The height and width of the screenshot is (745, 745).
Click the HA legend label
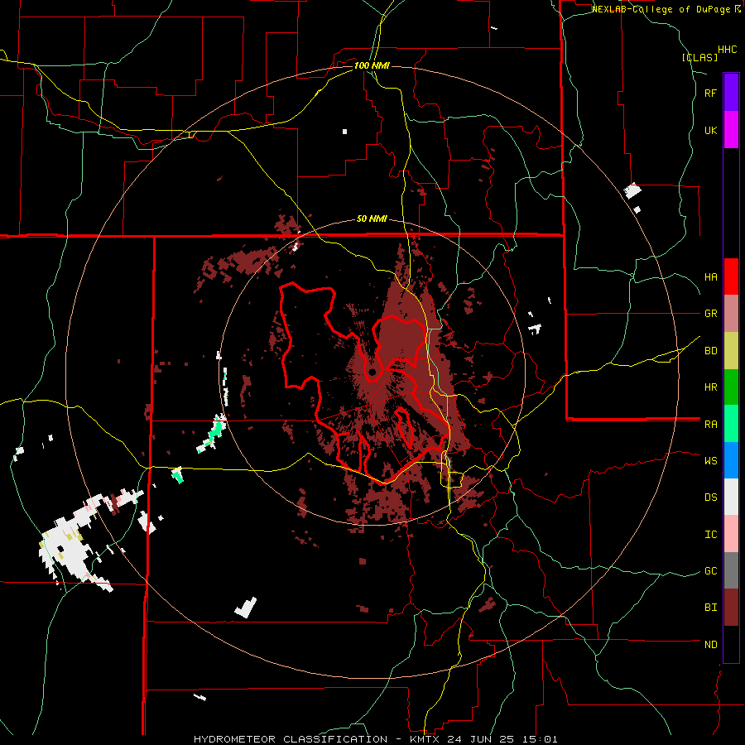pyautogui.click(x=710, y=277)
